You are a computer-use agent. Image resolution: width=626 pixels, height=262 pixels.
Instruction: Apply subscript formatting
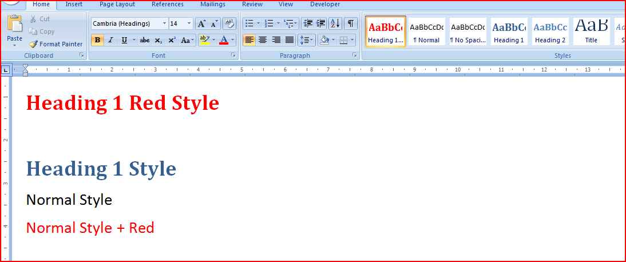click(x=159, y=40)
